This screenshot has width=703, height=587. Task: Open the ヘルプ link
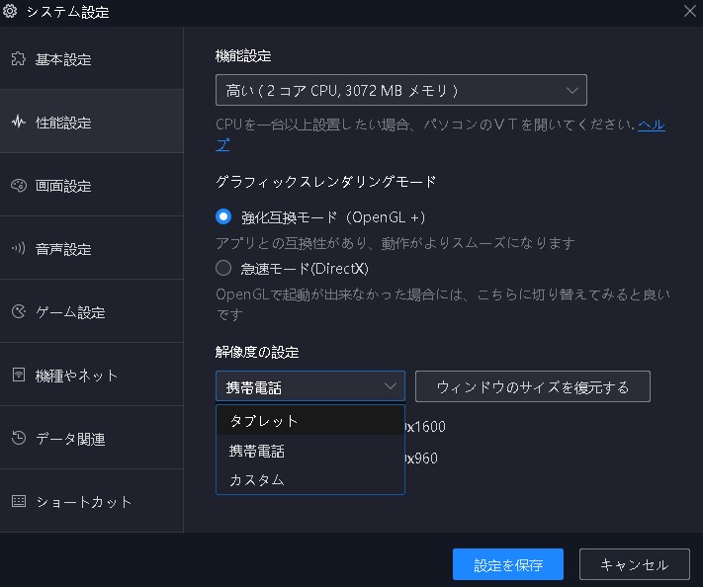(651, 125)
